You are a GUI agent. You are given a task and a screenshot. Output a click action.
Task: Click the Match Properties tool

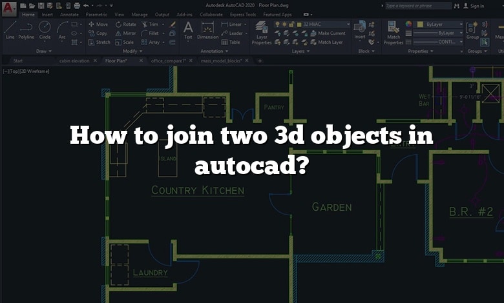pyautogui.click(x=393, y=31)
